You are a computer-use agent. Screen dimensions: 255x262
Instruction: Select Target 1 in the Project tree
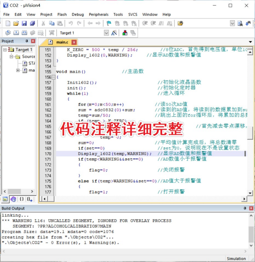tap(24, 50)
